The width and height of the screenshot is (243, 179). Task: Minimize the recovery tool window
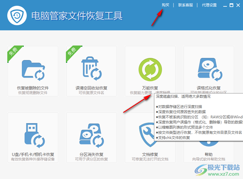click(225, 5)
